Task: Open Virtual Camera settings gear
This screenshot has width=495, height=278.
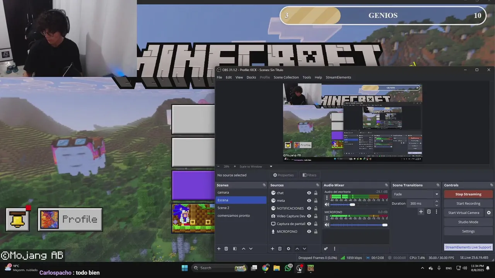Action: (x=489, y=213)
